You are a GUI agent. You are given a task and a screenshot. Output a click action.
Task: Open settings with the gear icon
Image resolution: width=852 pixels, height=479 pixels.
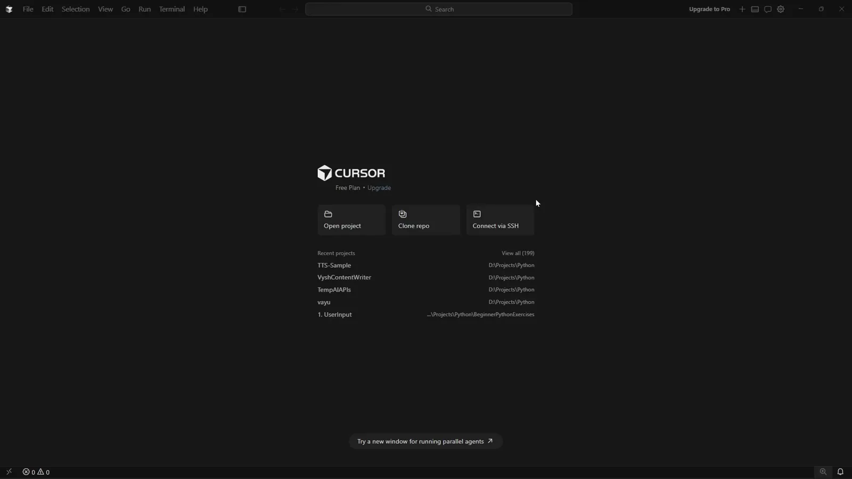coord(781,9)
